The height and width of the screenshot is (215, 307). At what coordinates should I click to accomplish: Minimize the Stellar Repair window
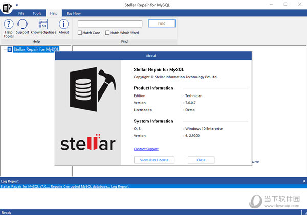point(271,4)
